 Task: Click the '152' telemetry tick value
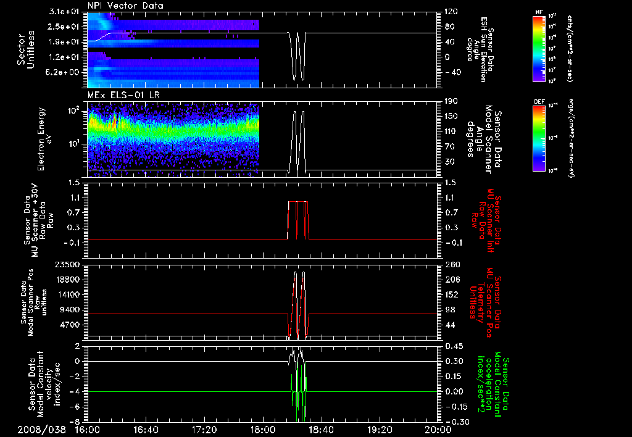tap(451, 294)
